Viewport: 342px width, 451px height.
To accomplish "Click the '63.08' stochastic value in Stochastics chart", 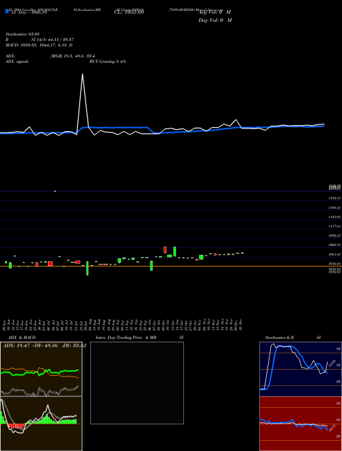I will [332, 363].
